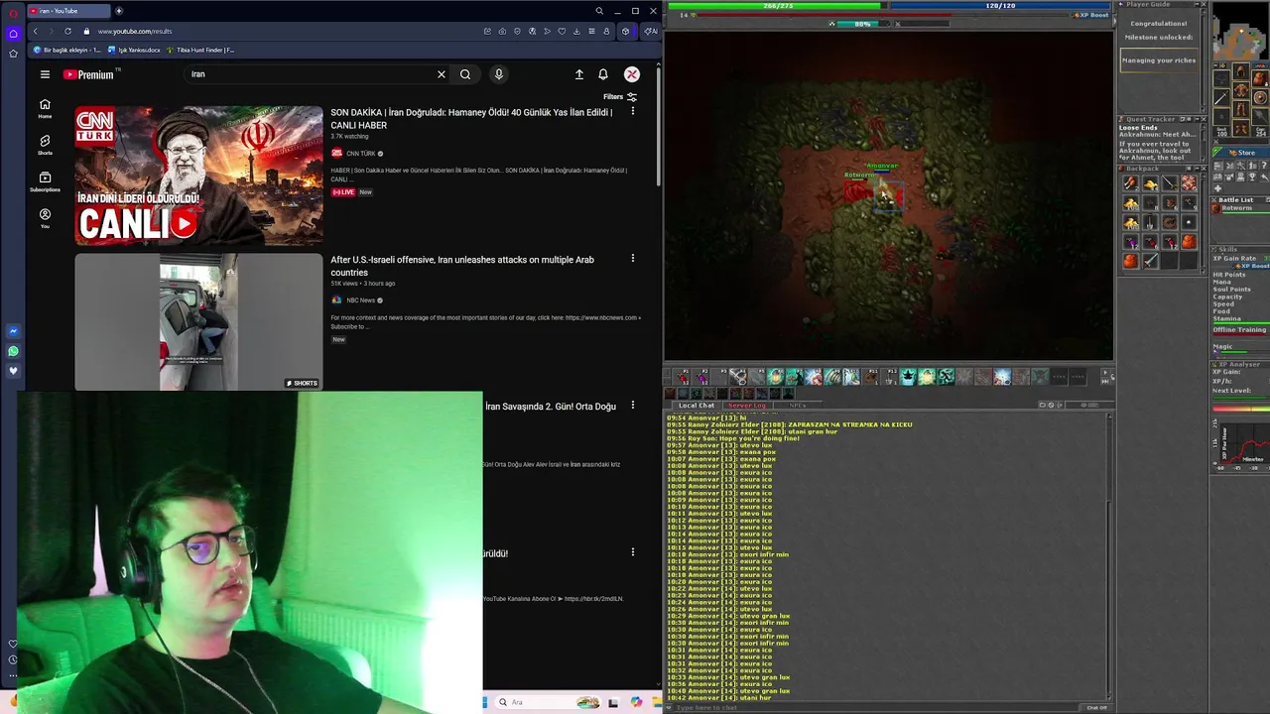The width and height of the screenshot is (1270, 714).
Task: Clear the YouTube search text with the X
Action: tap(442, 74)
